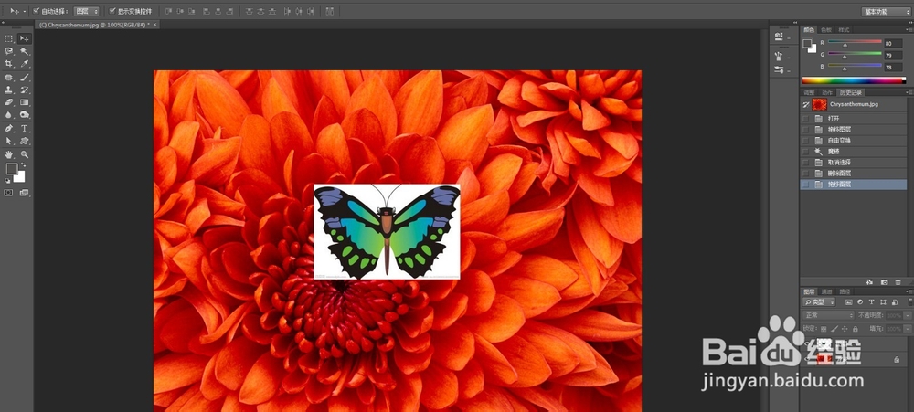
Task: Toggle the auto-select checkbox in the options bar
Action: point(37,11)
